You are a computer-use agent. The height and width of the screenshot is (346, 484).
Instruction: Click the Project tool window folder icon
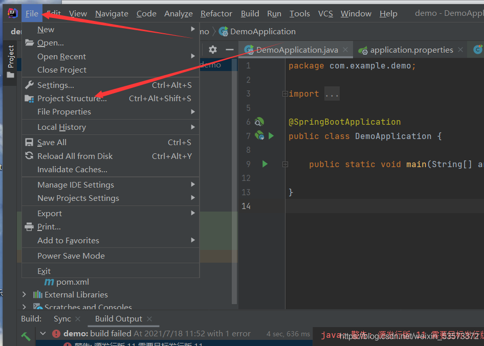pyautogui.click(x=11, y=75)
